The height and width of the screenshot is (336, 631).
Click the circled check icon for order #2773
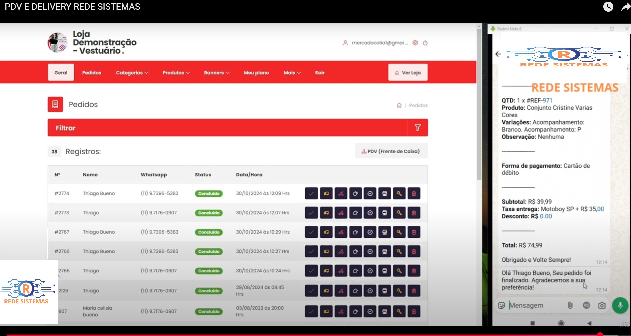coord(370,213)
